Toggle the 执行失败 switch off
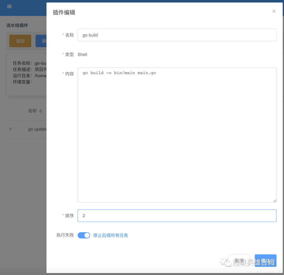This screenshot has width=284, height=275. 84,235
